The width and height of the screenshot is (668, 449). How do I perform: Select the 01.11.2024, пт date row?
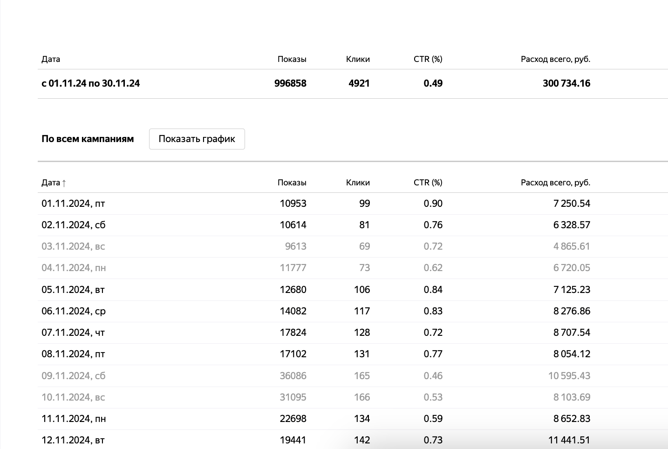coord(73,204)
